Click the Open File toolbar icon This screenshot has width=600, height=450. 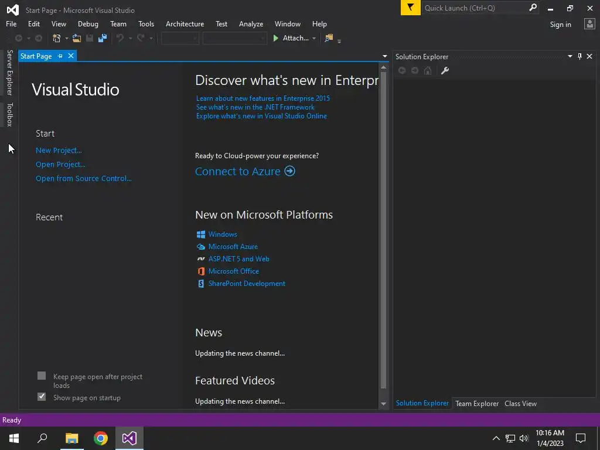click(x=77, y=38)
